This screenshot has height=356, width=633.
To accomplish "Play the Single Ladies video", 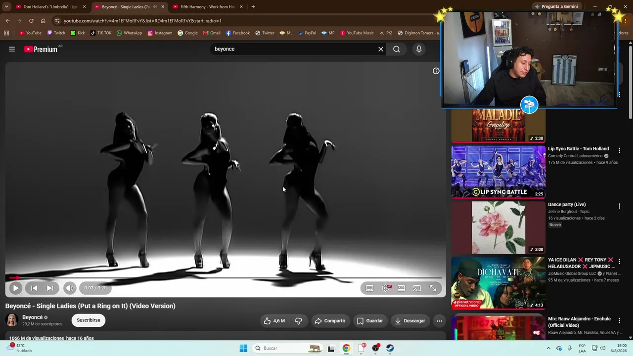I will pyautogui.click(x=15, y=288).
